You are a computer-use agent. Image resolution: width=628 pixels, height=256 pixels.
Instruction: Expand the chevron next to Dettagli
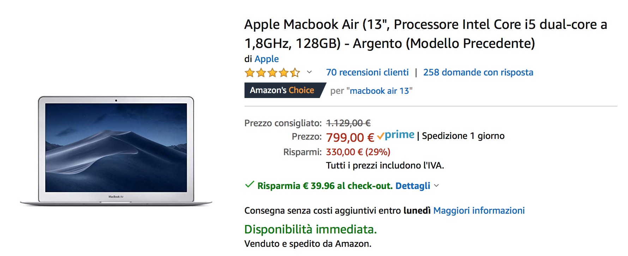pyautogui.click(x=436, y=186)
